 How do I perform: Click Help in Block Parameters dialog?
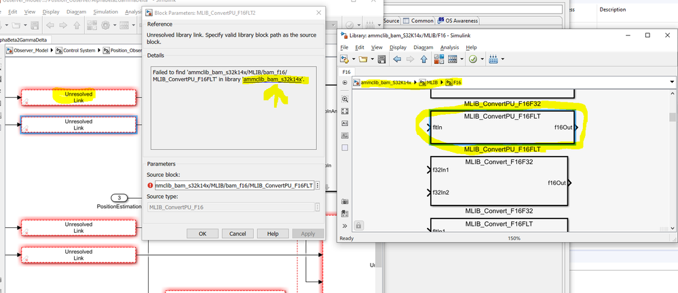pos(272,233)
